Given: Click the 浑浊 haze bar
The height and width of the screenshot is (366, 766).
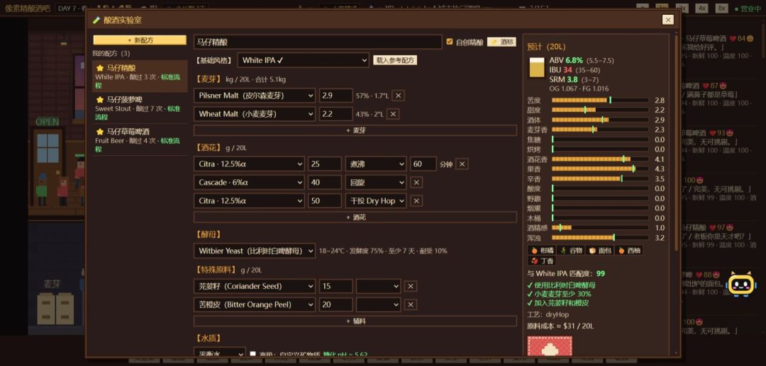Looking at the screenshot, I should 601,238.
